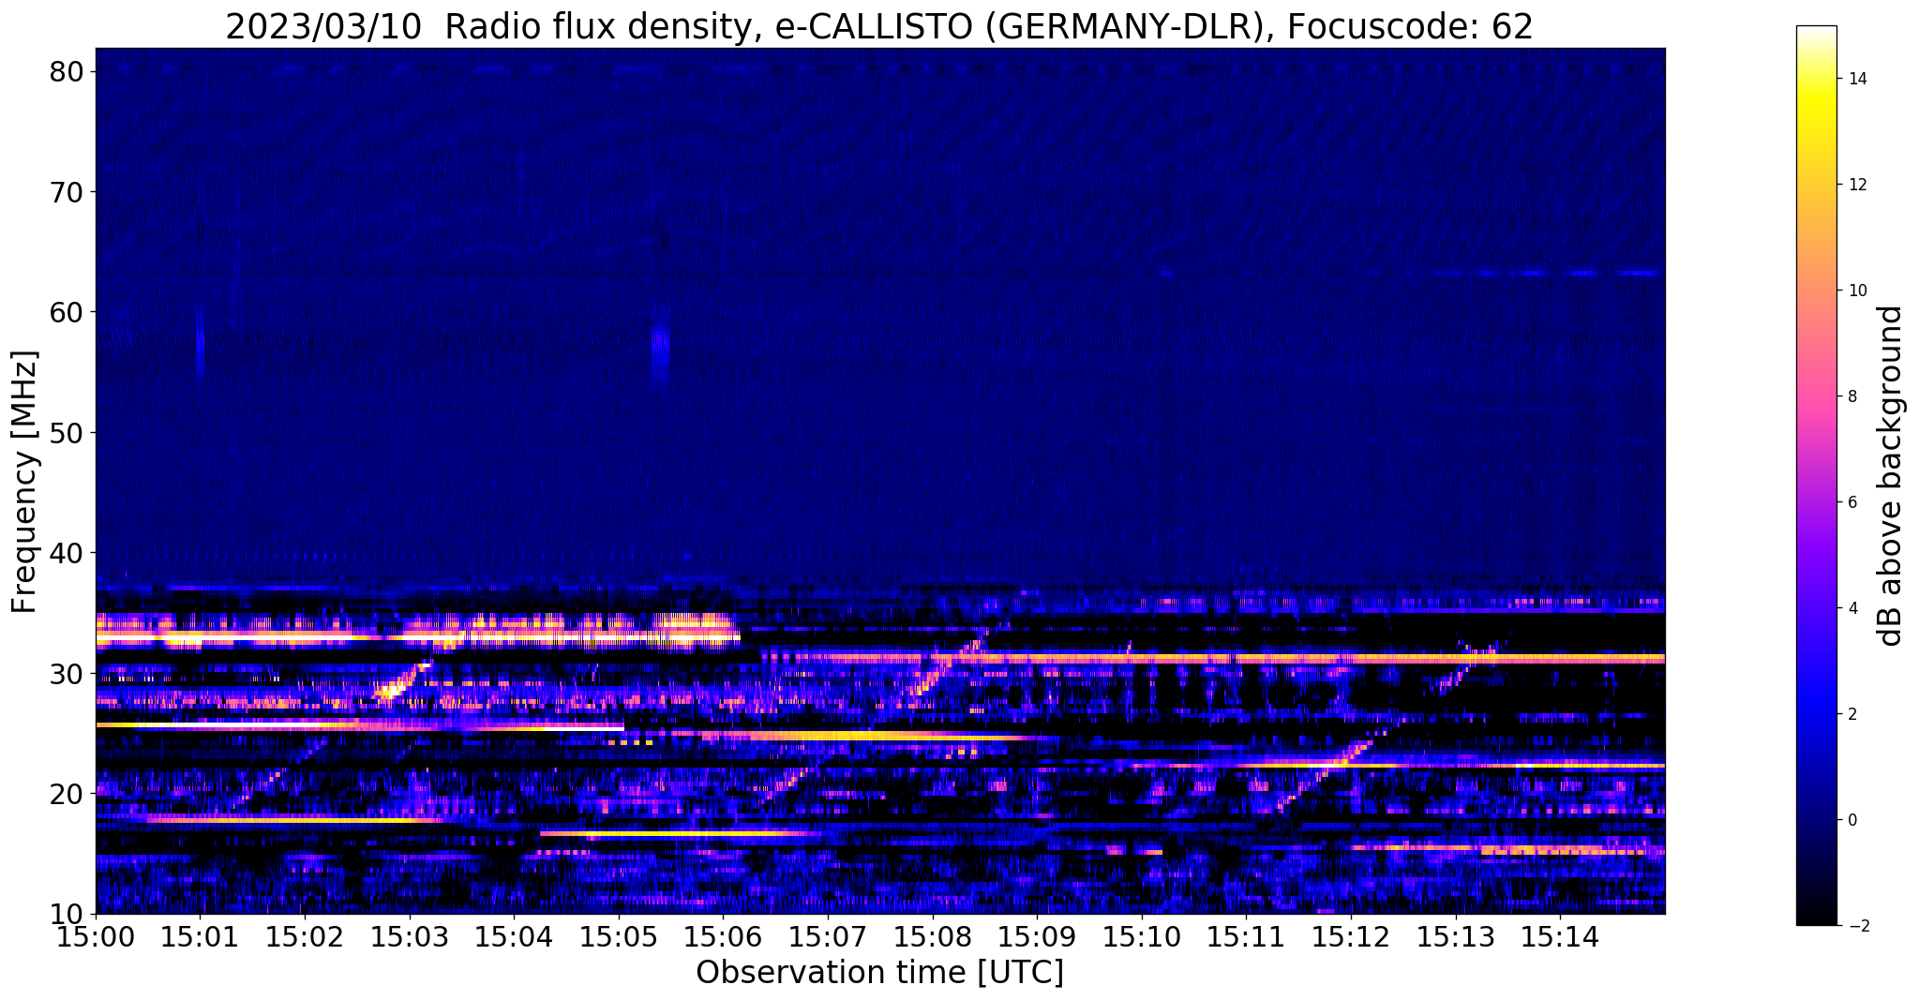Click the 15:03 time tick label
The height and width of the screenshot is (1000, 1919).
[410, 936]
